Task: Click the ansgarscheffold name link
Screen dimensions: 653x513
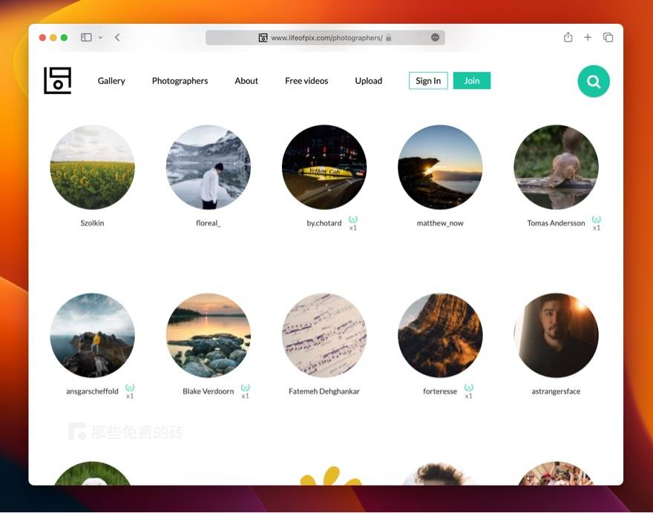Action: [x=93, y=391]
